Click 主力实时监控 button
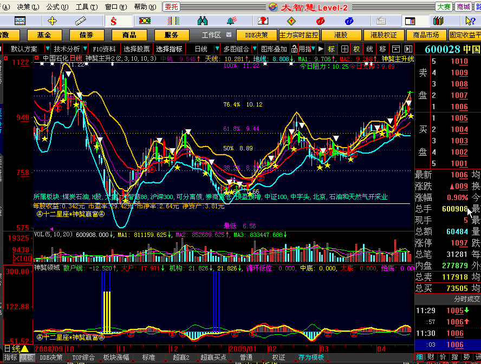 click(299, 35)
